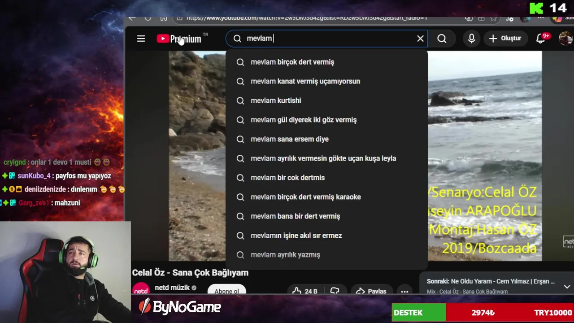
Task: Click the green K logo at top right
Action: tap(536, 8)
